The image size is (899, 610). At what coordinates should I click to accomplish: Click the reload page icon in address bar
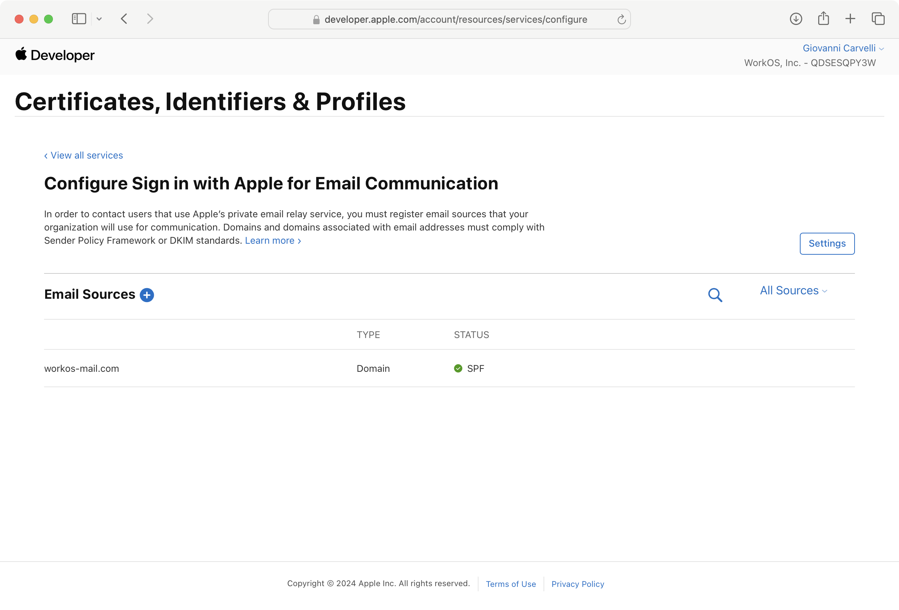621,18
